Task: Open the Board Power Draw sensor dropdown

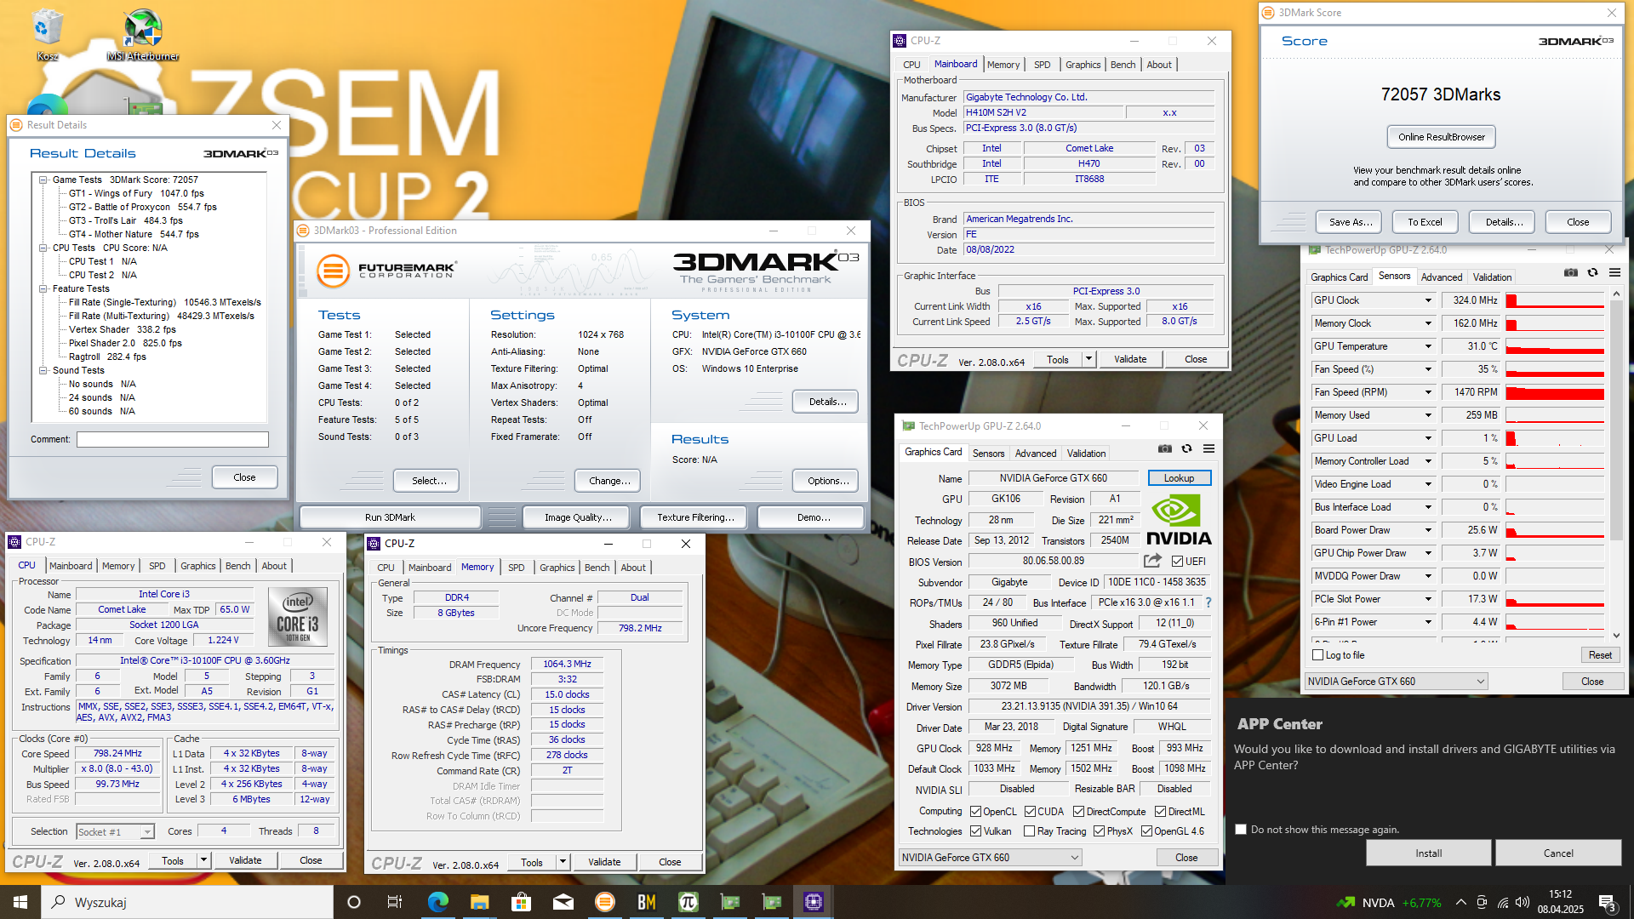Action: (x=1428, y=530)
